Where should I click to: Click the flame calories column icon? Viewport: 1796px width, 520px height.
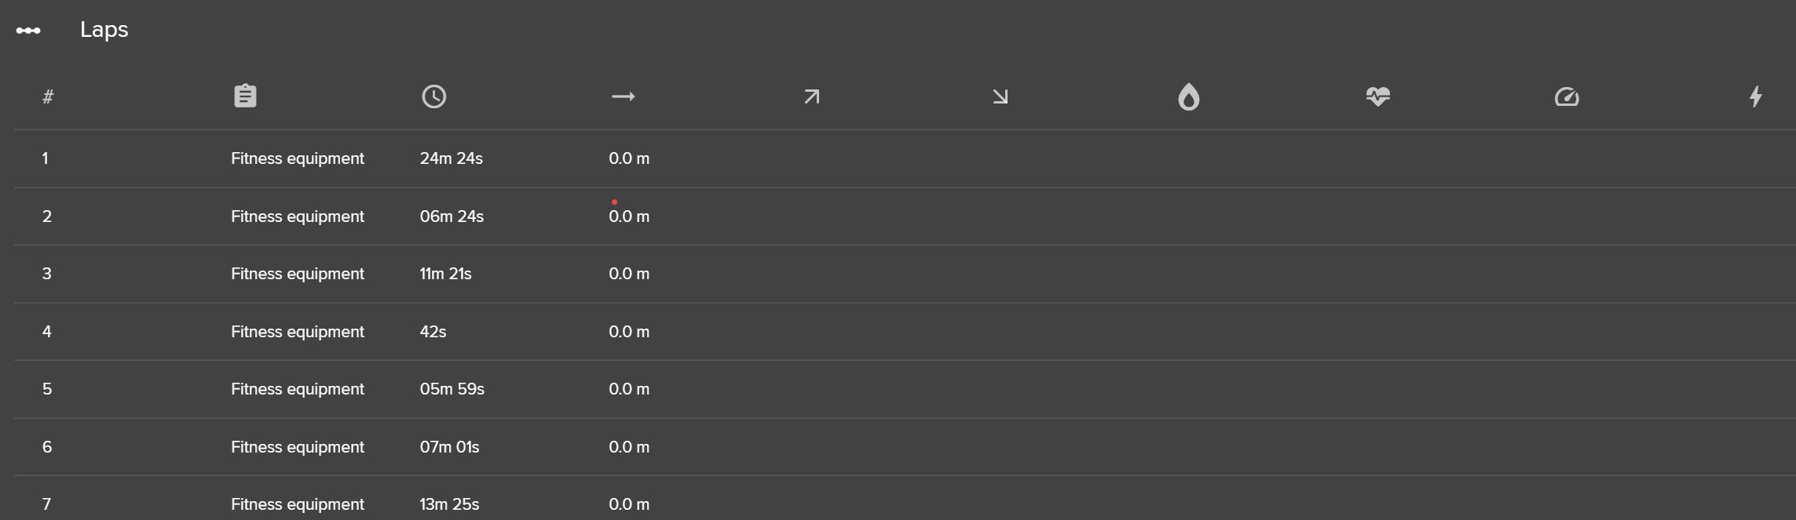pos(1188,96)
